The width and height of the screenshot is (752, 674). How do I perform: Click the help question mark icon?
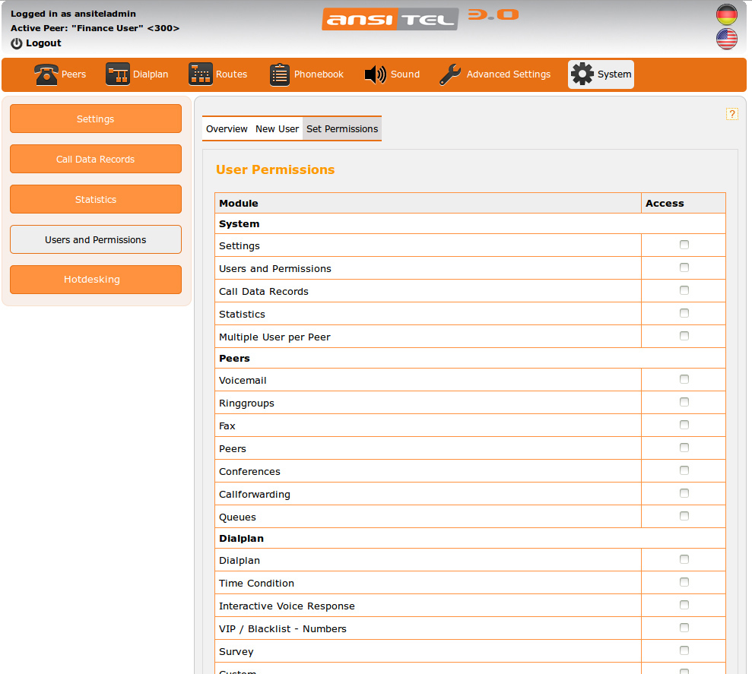point(732,114)
